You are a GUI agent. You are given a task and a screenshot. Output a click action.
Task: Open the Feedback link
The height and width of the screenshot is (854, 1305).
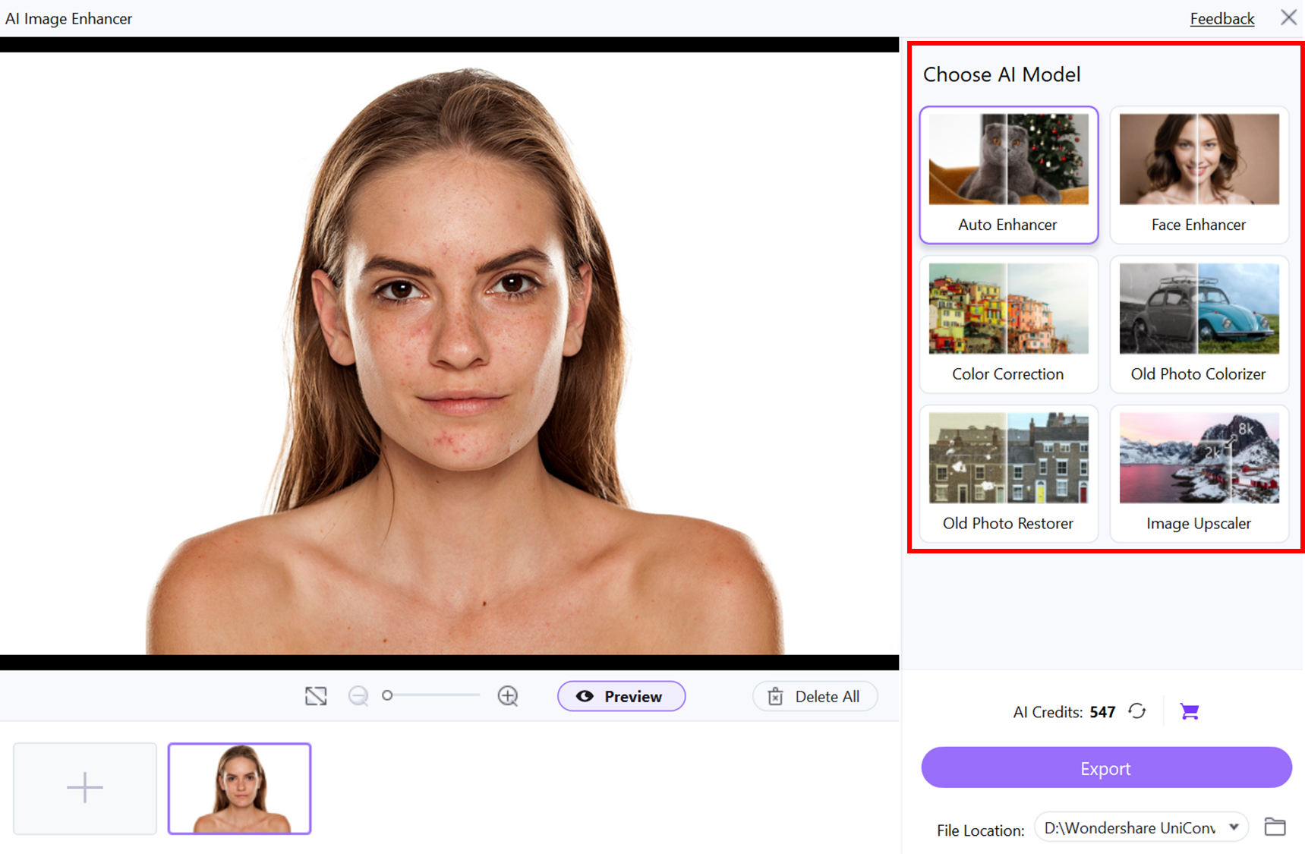[1221, 18]
